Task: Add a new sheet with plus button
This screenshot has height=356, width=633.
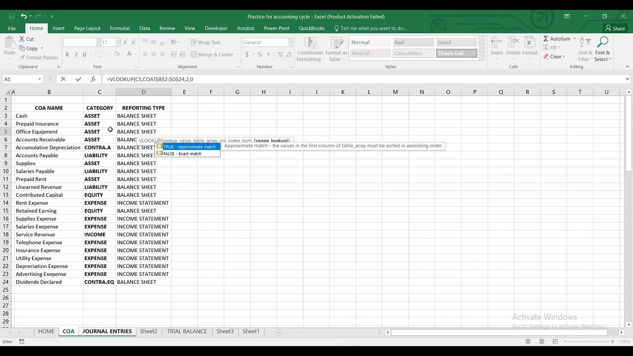Action: tap(278, 332)
